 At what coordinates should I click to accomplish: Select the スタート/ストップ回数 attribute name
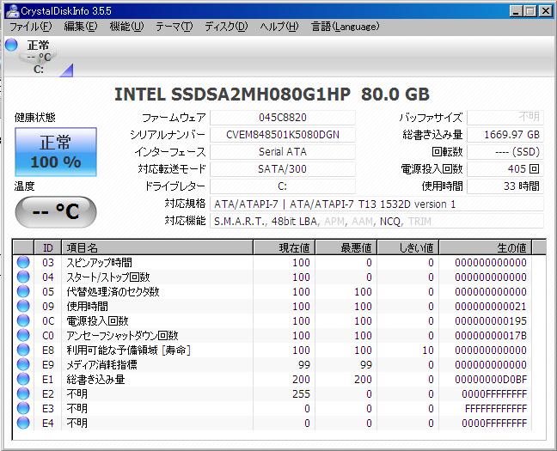[108, 277]
